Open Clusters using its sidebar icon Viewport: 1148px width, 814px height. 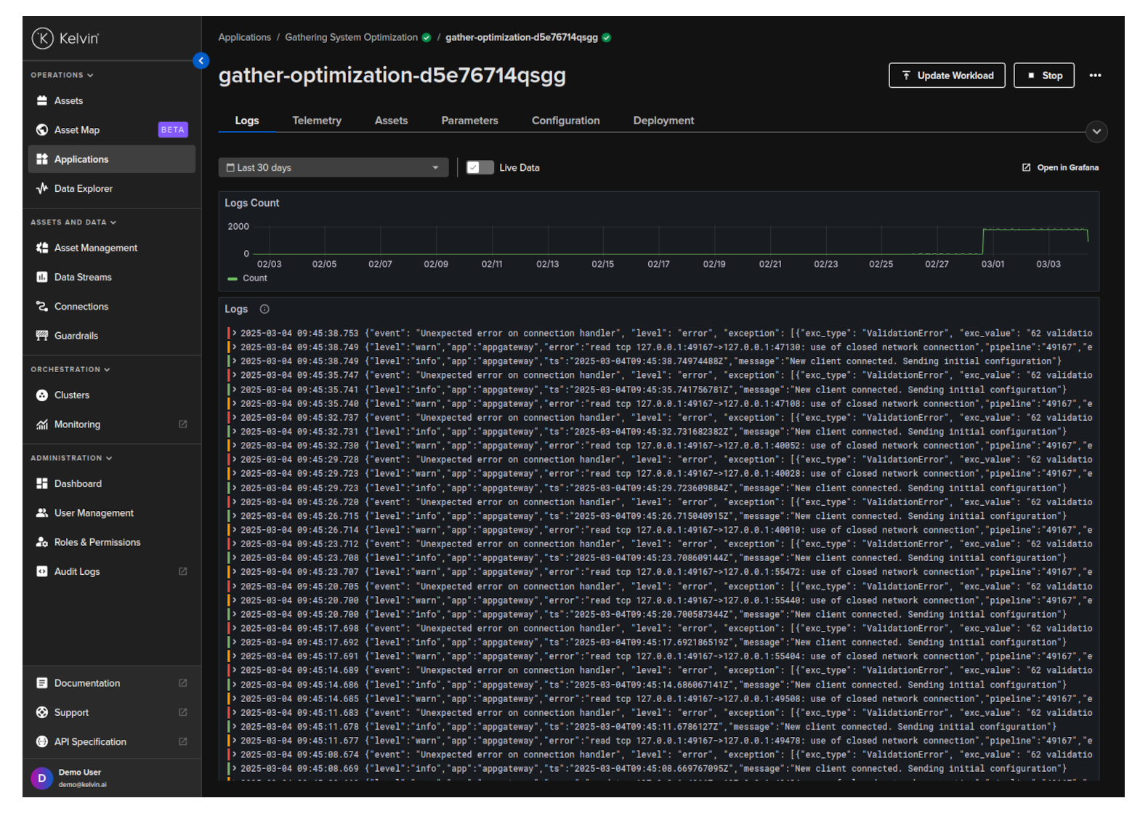[x=42, y=395]
